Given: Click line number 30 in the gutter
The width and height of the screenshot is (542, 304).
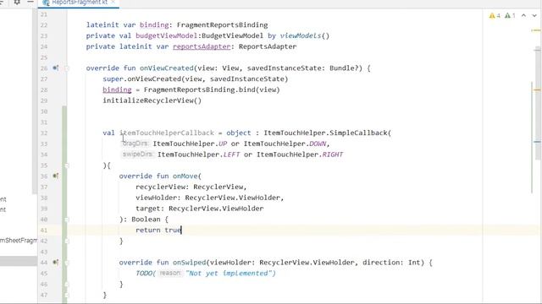Looking at the screenshot, I should coord(44,111).
